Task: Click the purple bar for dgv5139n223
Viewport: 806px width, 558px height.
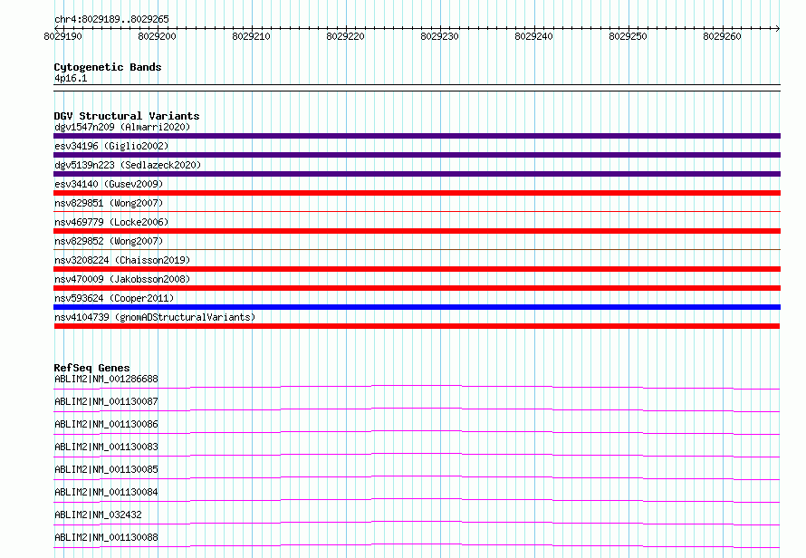Action: pyautogui.click(x=417, y=174)
